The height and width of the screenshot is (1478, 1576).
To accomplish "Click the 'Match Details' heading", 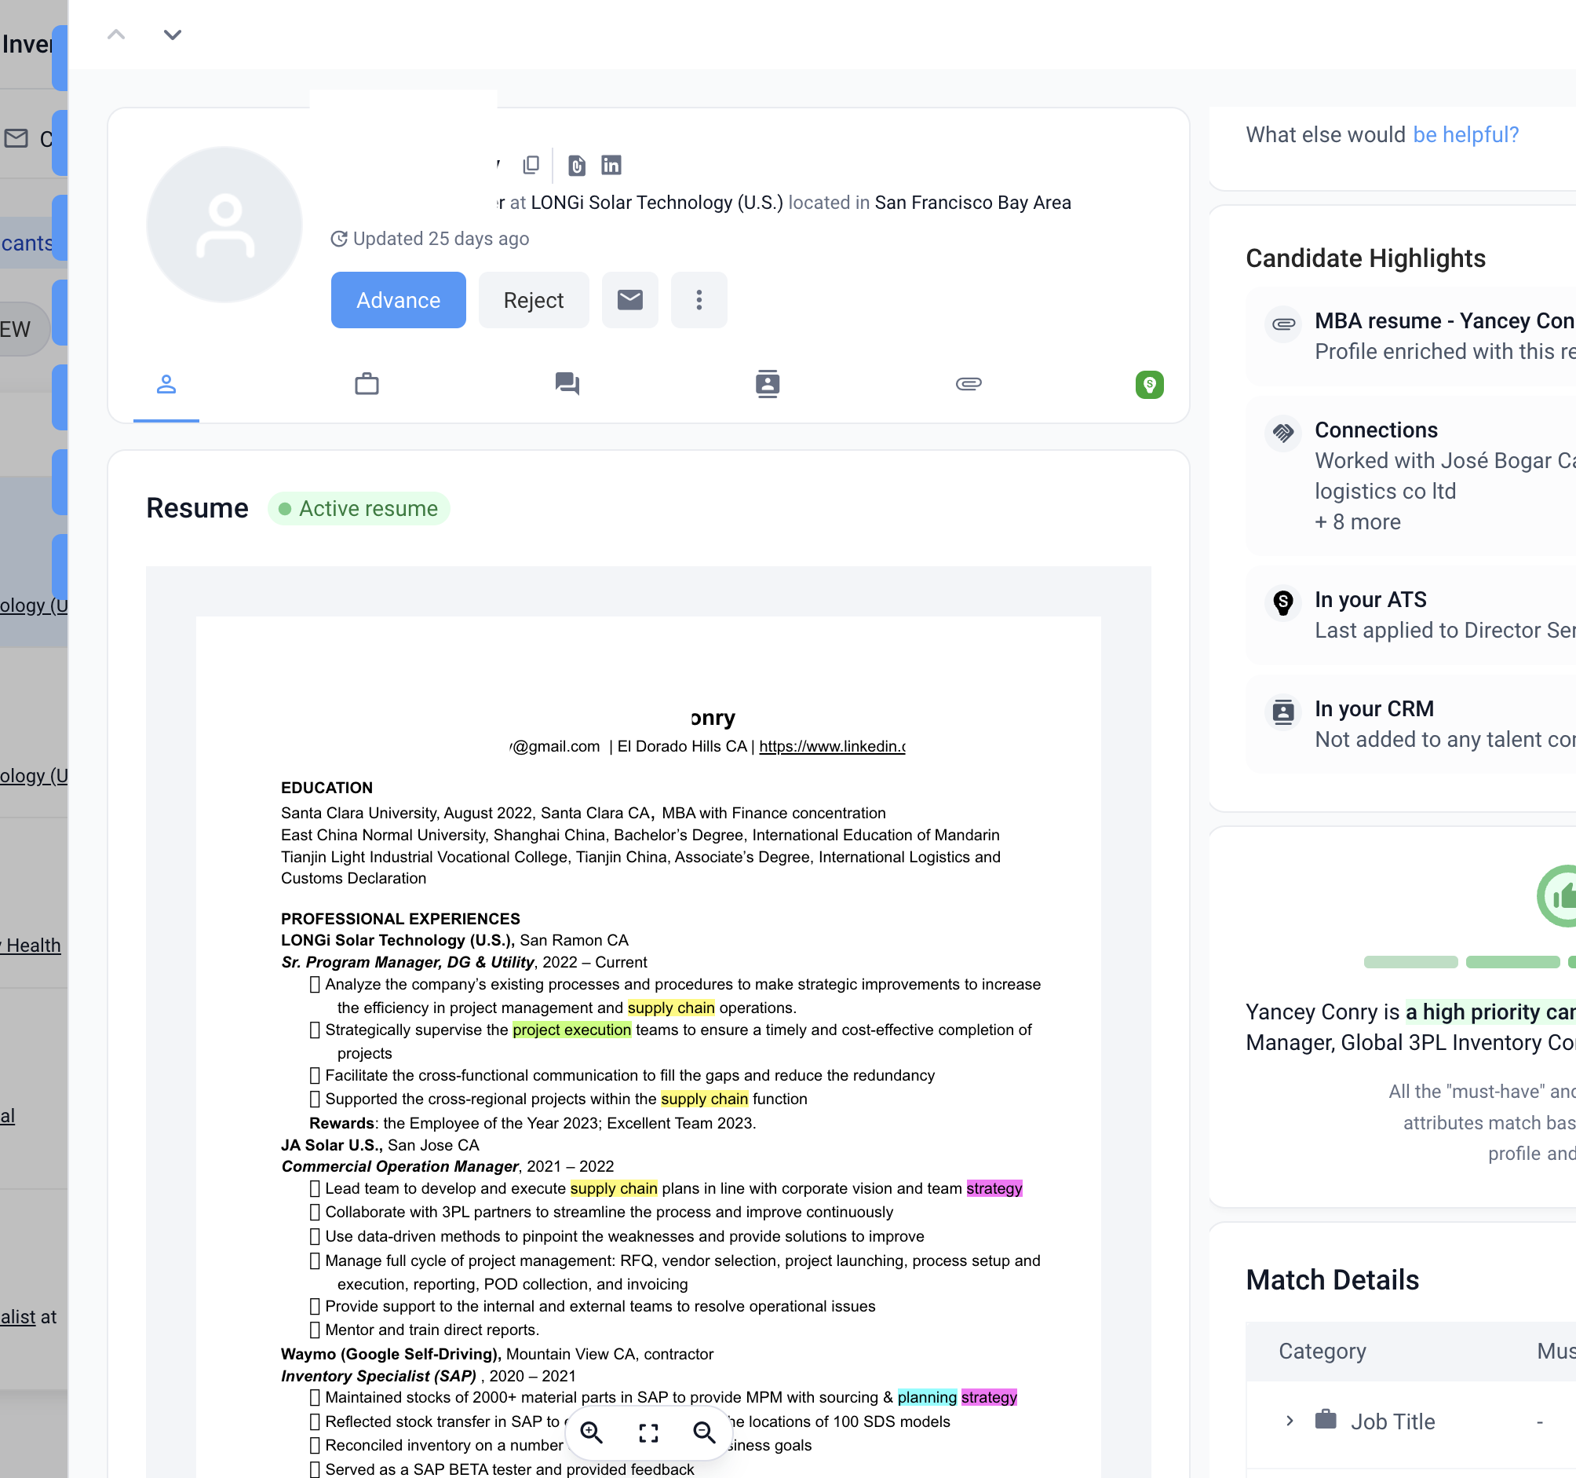I will pos(1333,1279).
